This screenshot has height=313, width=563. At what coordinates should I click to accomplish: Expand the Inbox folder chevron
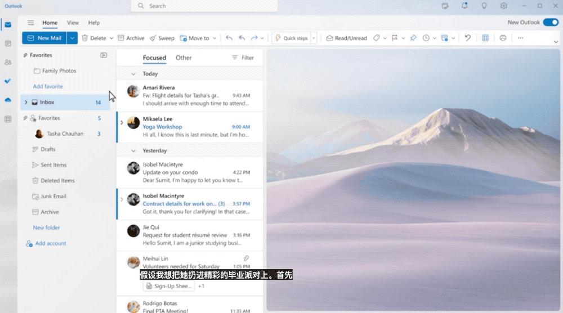[26, 102]
